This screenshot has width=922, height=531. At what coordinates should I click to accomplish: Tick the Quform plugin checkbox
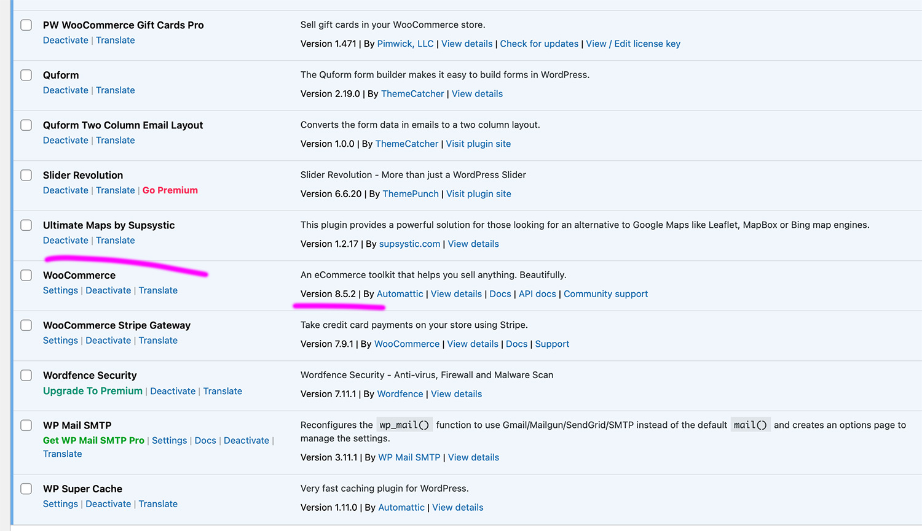pyautogui.click(x=26, y=75)
